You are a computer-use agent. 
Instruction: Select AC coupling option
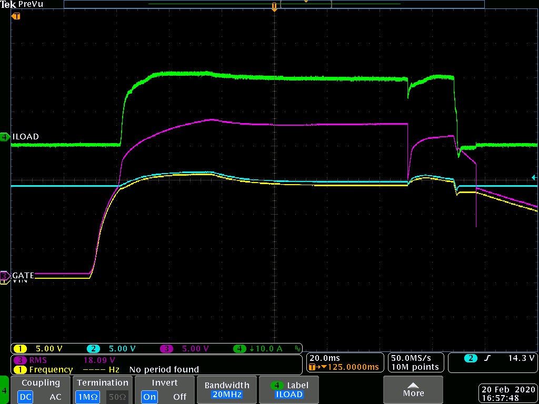point(55,397)
